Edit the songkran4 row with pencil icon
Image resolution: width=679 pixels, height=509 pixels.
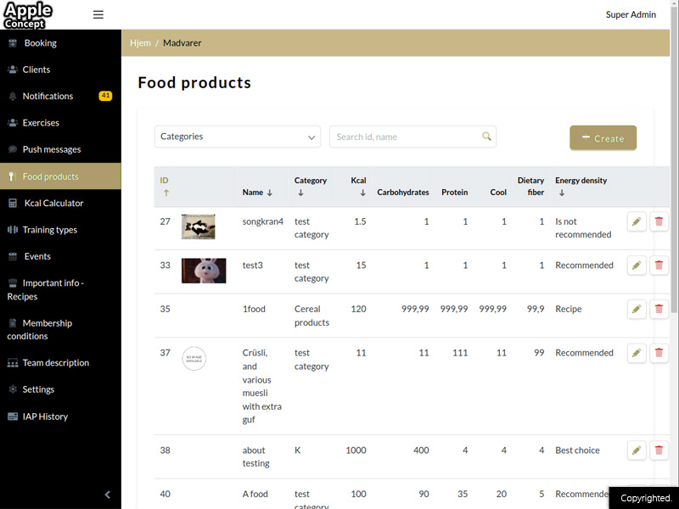click(637, 221)
